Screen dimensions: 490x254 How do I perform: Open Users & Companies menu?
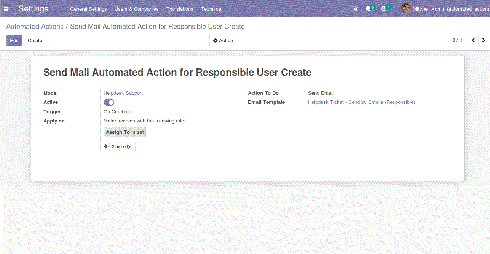(136, 9)
